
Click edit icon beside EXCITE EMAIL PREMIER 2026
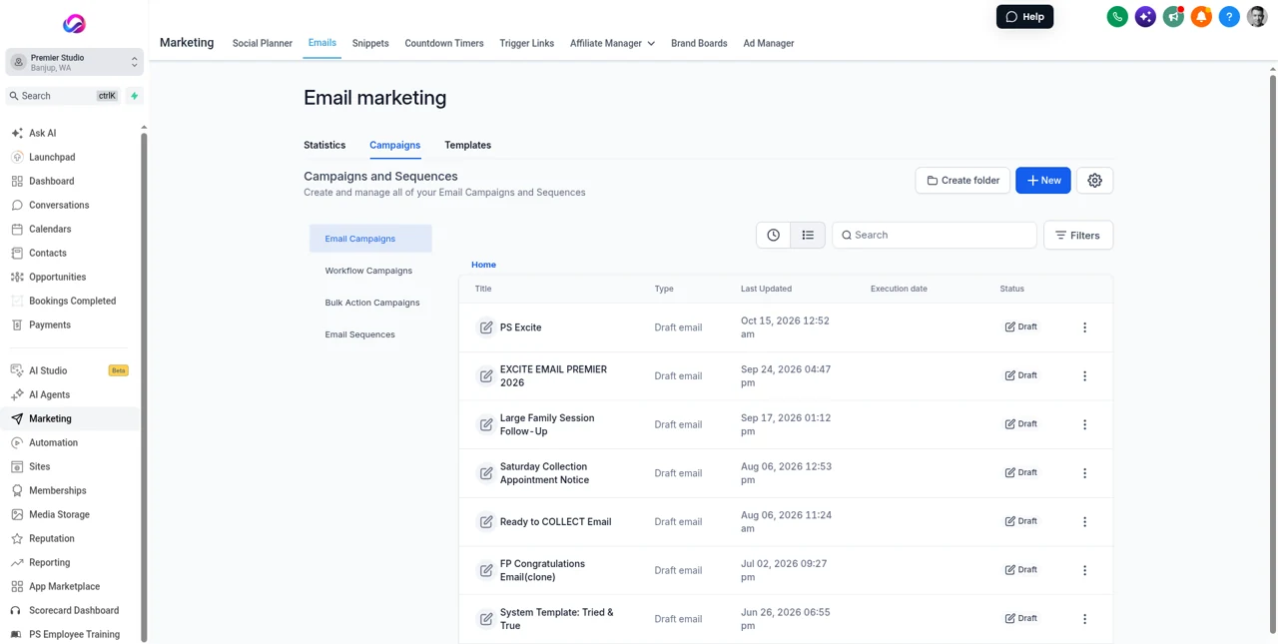coord(486,376)
